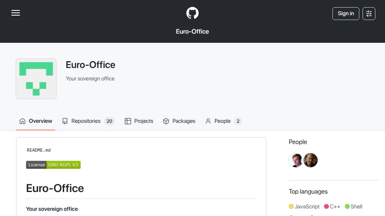
Task: Click the README.md file label
Action: pos(39,150)
